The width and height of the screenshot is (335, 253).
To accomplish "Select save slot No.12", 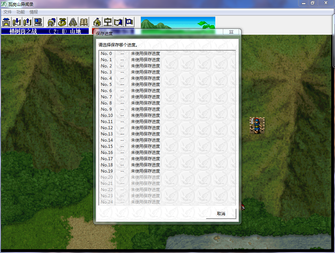I will coord(167,128).
